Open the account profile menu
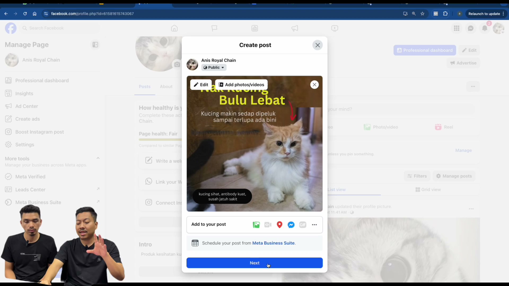Viewport: 509px width, 286px height. coord(498,28)
